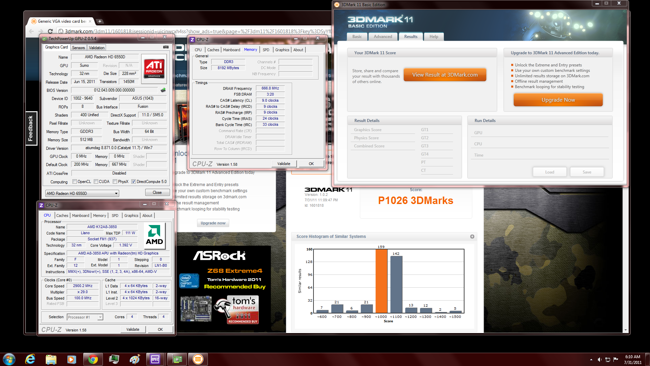Screen dimensions: 650x366
Task: Open Caches tab in lower CPU-Z window
Action: pyautogui.click(x=62, y=216)
